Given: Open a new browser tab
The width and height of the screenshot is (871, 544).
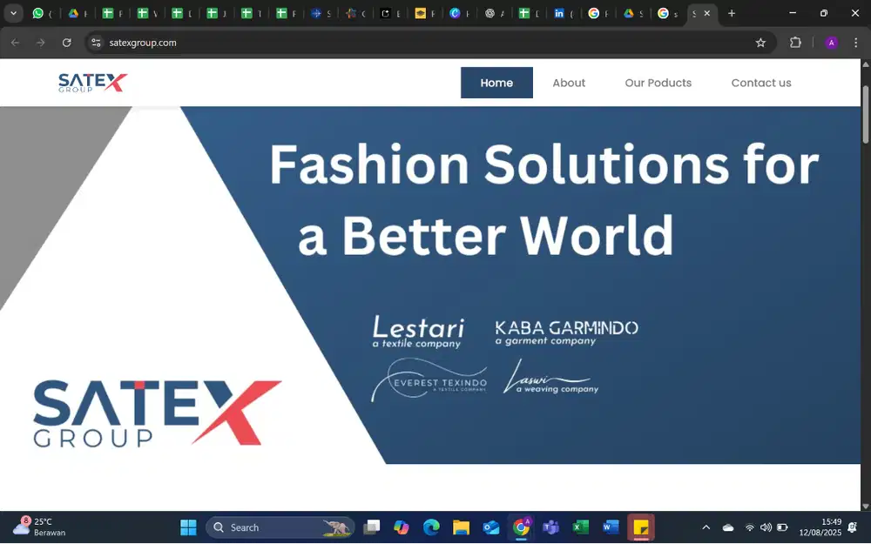Looking at the screenshot, I should 732,14.
